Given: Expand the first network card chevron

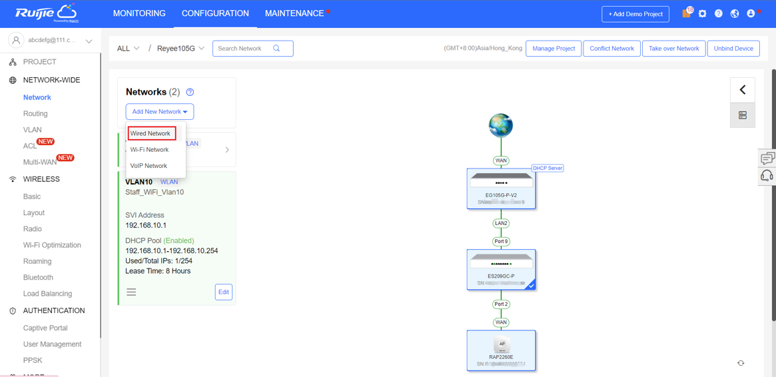Looking at the screenshot, I should (227, 149).
